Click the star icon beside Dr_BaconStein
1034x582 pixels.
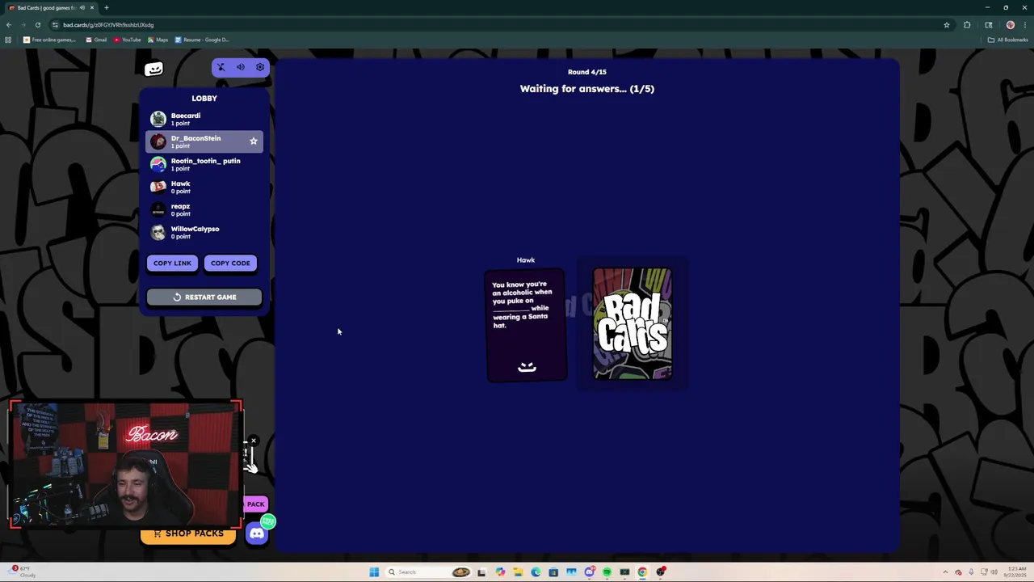tap(254, 141)
